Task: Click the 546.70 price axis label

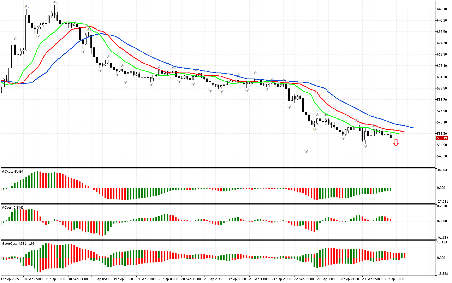Action: tap(442, 156)
